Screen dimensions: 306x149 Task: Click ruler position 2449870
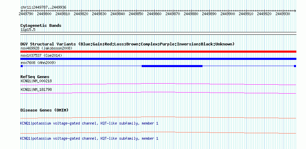[173, 14]
